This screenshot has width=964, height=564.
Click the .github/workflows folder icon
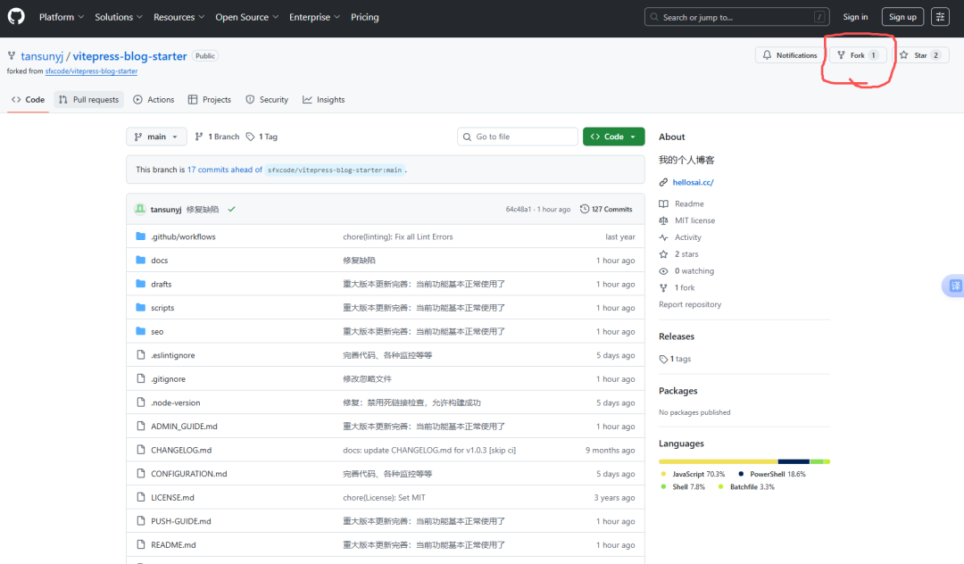tap(140, 236)
